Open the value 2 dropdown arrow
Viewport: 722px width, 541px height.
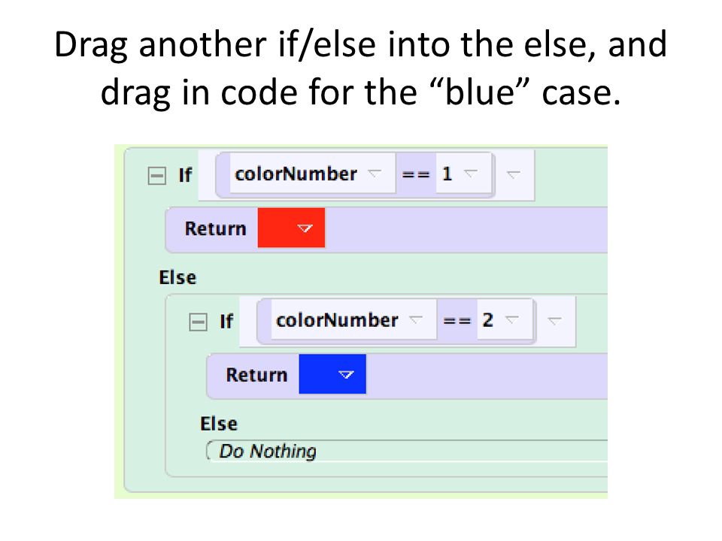(x=511, y=320)
